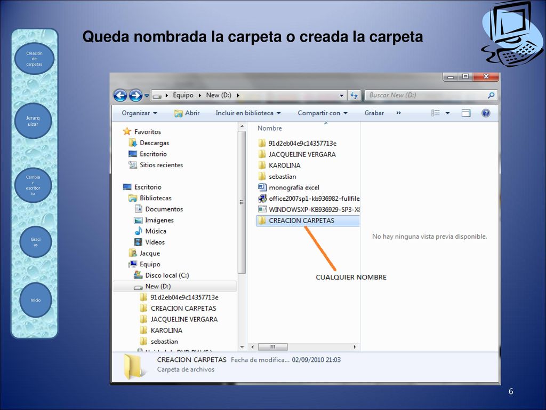
Task: Go to Inicio slide button
Action: (36, 300)
